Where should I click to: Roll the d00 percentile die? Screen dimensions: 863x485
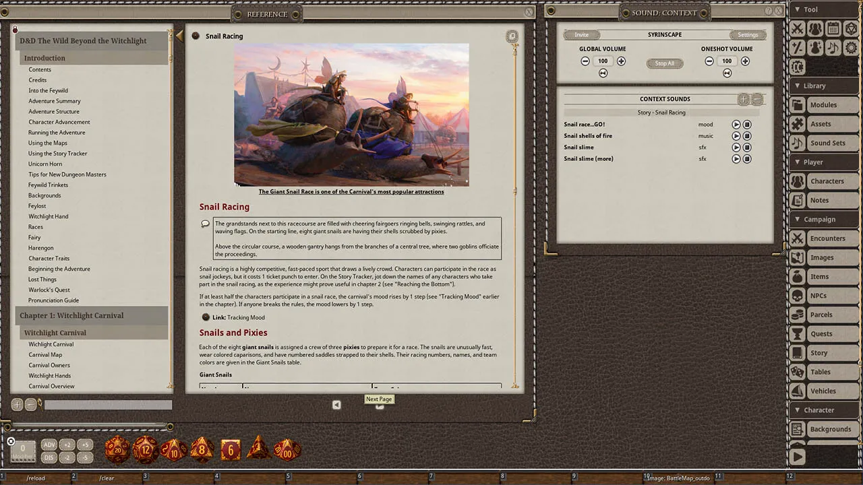[286, 449]
